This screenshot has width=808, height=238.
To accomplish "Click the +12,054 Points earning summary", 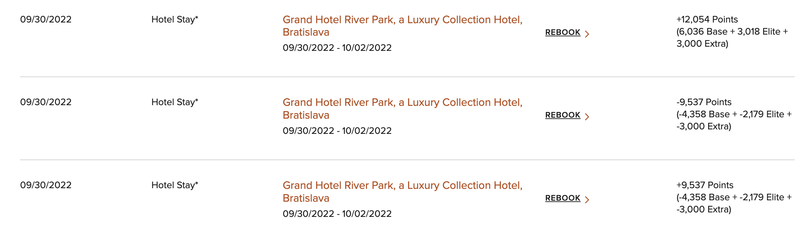I will coord(707,19).
